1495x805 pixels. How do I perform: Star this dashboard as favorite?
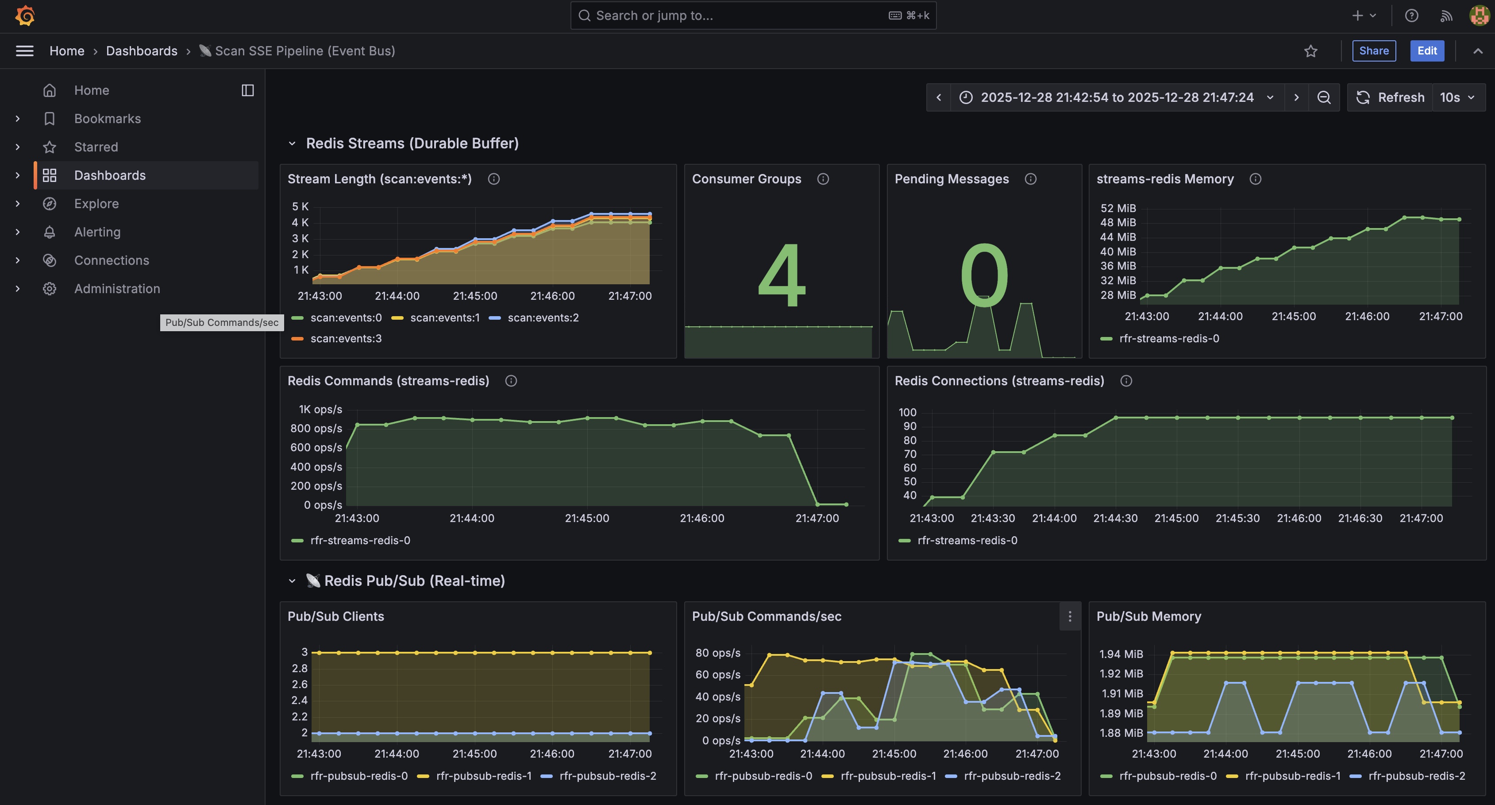pos(1310,51)
